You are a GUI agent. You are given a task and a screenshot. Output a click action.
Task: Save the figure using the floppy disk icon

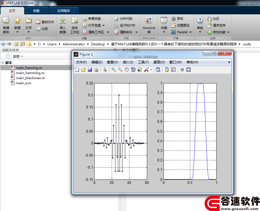point(90,70)
